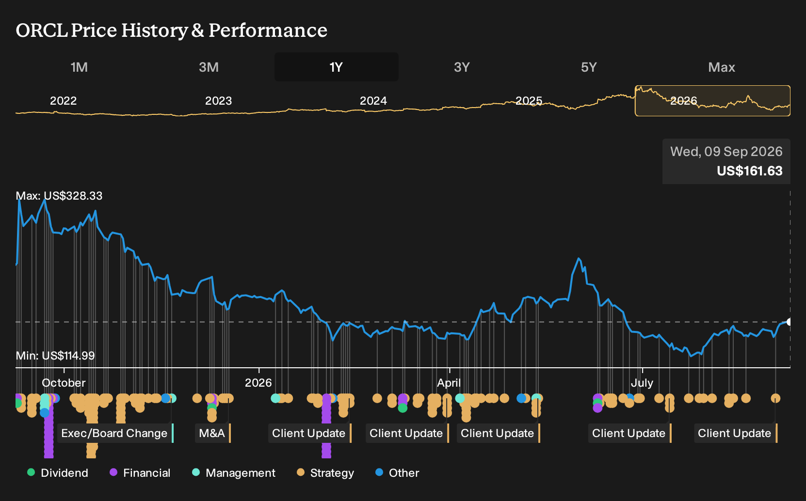Image resolution: width=806 pixels, height=501 pixels.
Task: Open the 5Y price history
Action: 589,67
